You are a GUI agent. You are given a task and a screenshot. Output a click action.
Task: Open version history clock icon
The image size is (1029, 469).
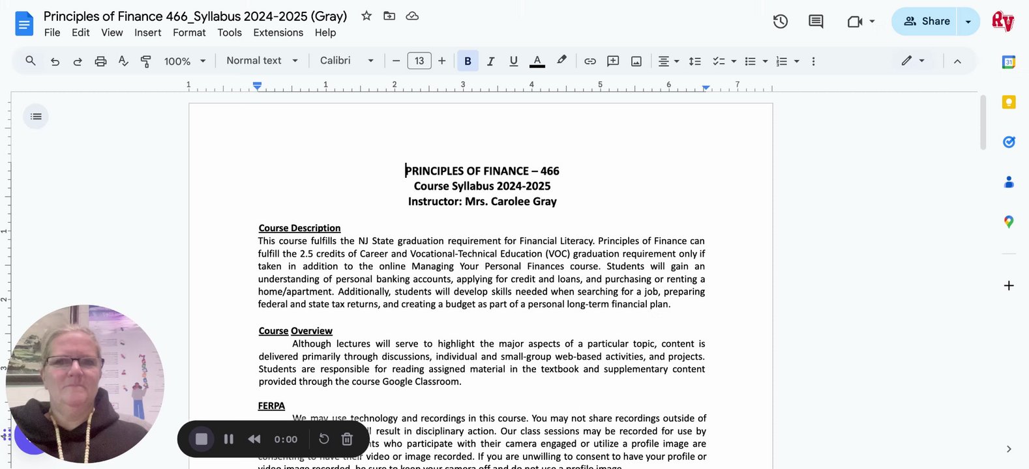point(780,21)
